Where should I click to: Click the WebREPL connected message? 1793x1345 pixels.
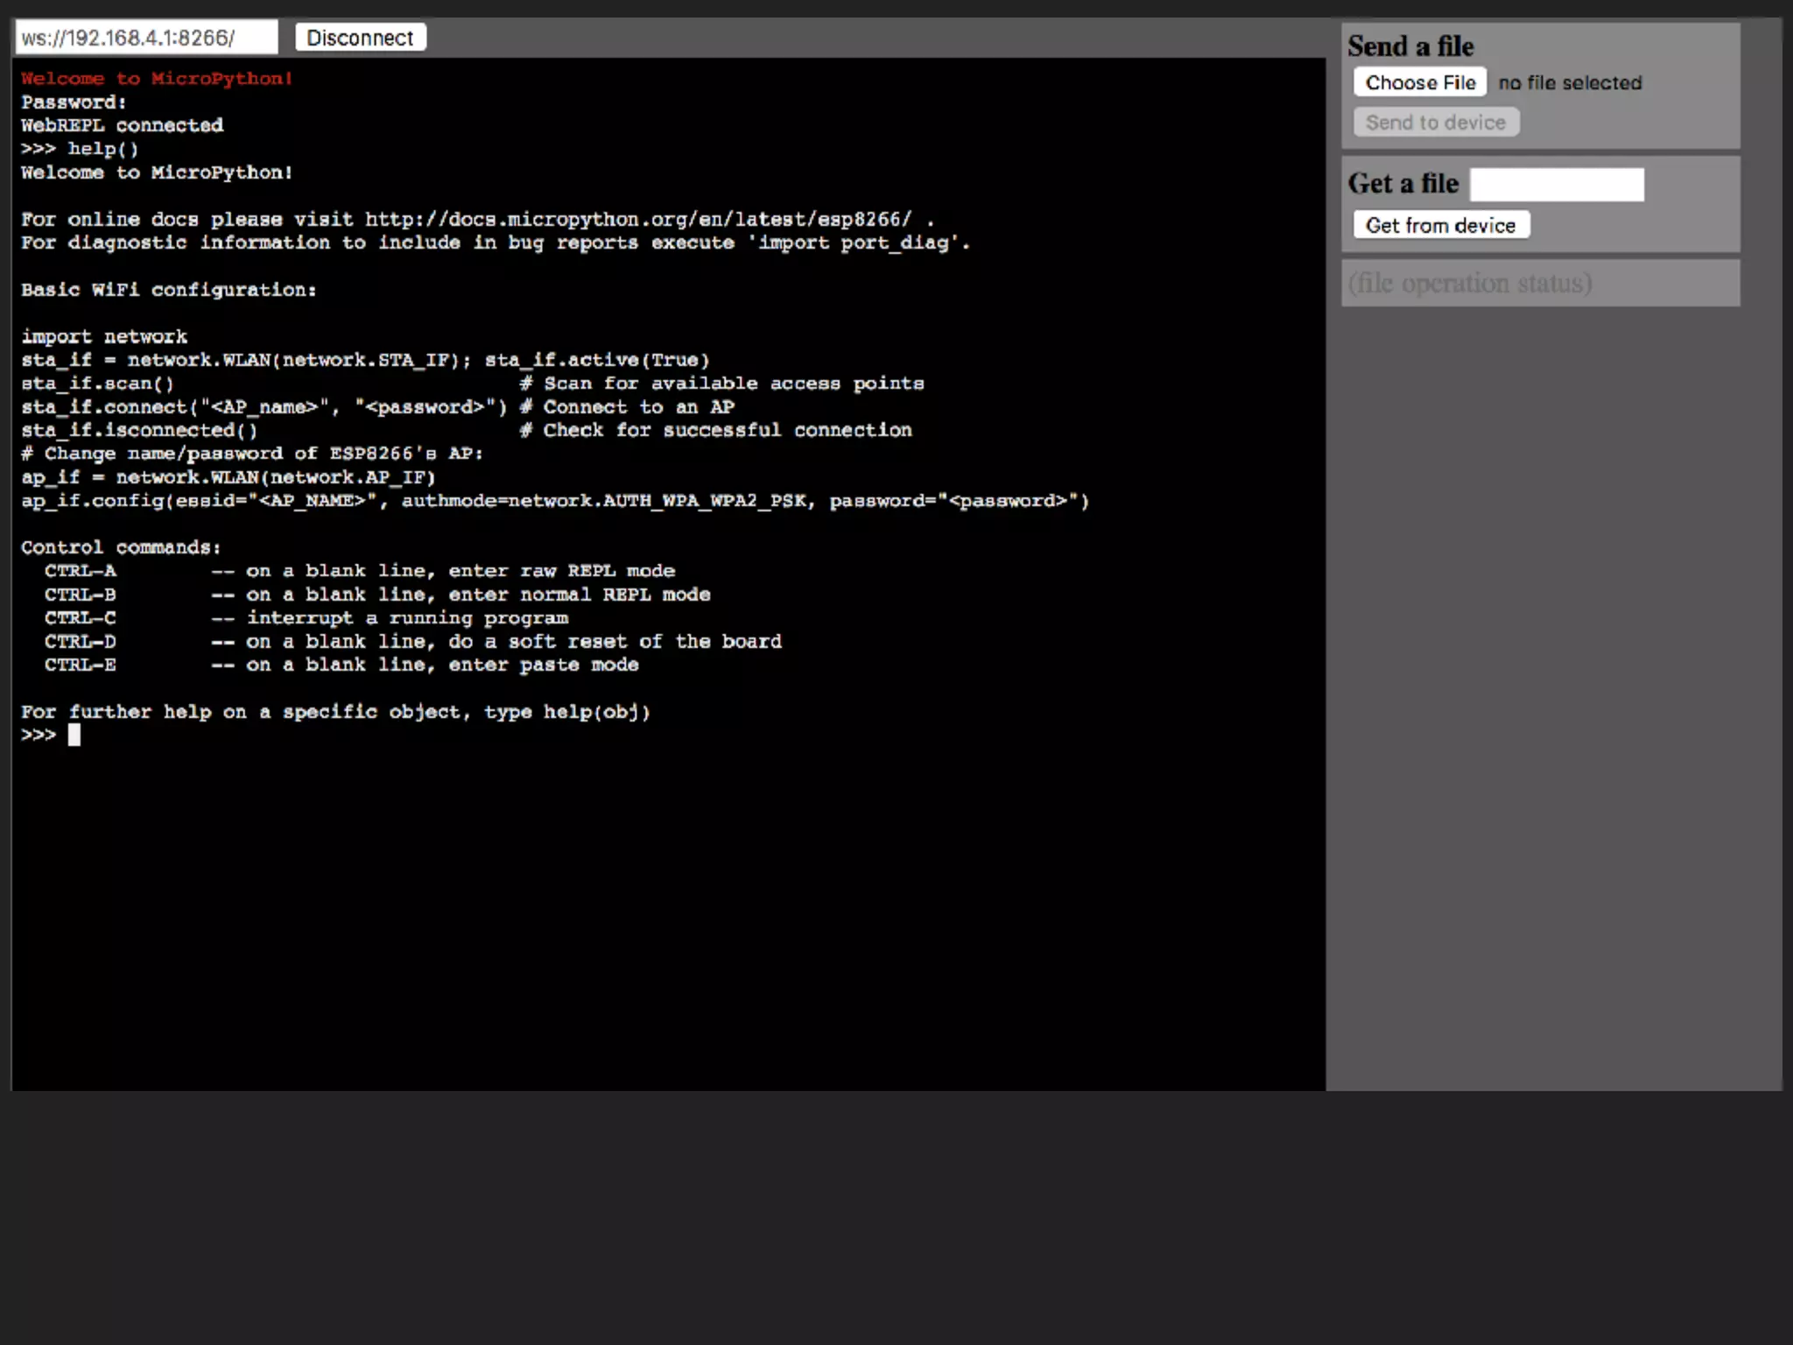tap(122, 125)
